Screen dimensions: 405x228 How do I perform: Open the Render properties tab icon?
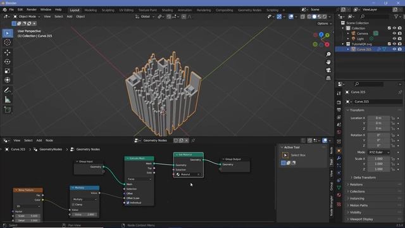pyautogui.click(x=339, y=103)
